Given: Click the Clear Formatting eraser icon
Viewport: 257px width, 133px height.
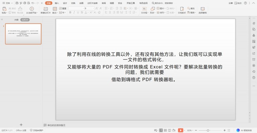Looking at the screenshot, I should pyautogui.click(x=99, y=12).
